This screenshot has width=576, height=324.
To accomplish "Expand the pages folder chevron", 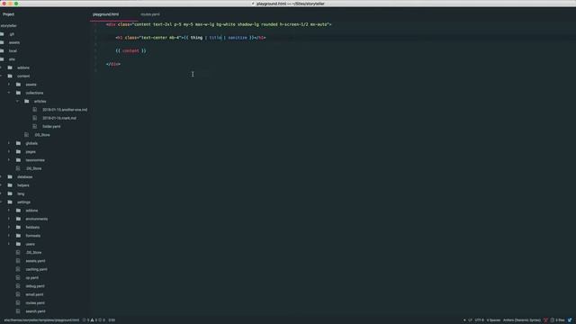I will (x=9, y=152).
